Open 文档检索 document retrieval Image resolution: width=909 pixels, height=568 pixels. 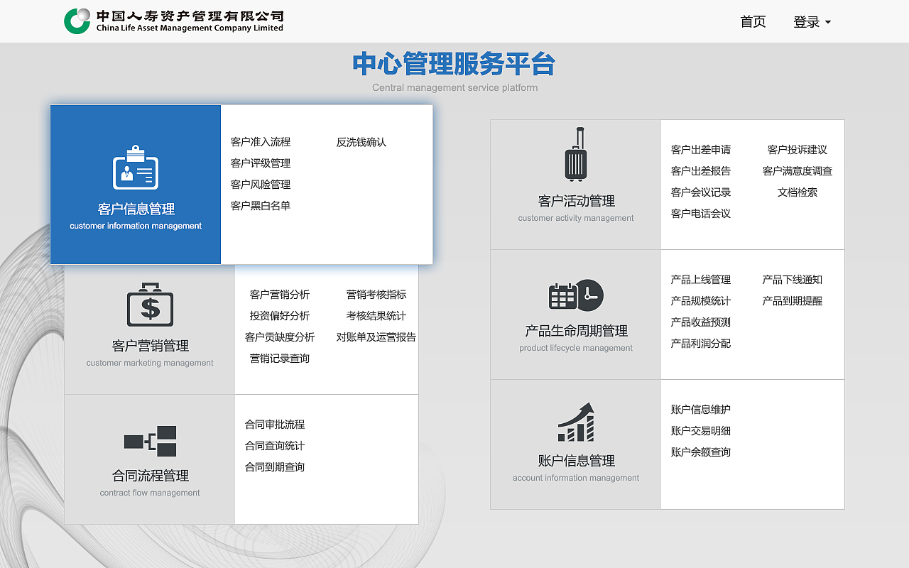(798, 192)
